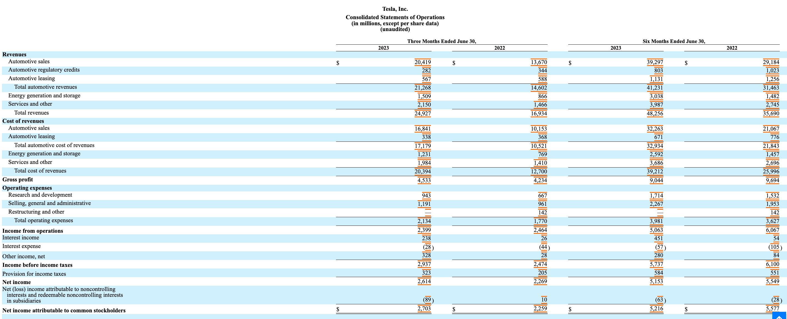Screen dimensions: 787x319
Task: Select 'Net income attributable to common stockholders' label
Action: [x=64, y=310]
